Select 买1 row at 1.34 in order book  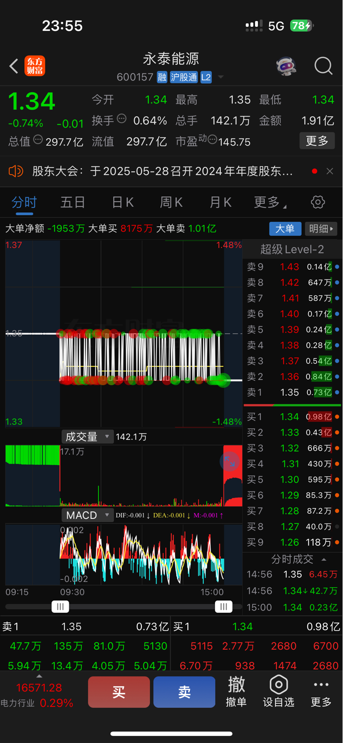292,417
